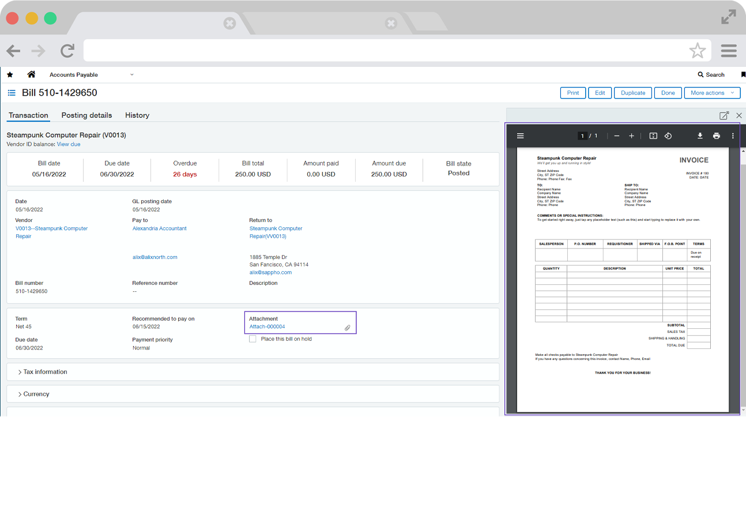This screenshot has width=746, height=507.
Task: Open attachment preview in new window
Action: click(724, 115)
